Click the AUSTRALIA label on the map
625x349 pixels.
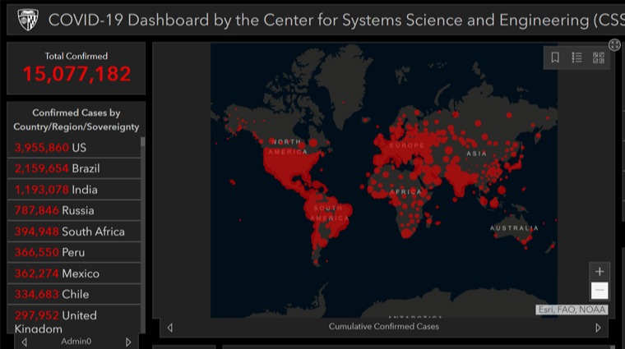[514, 228]
